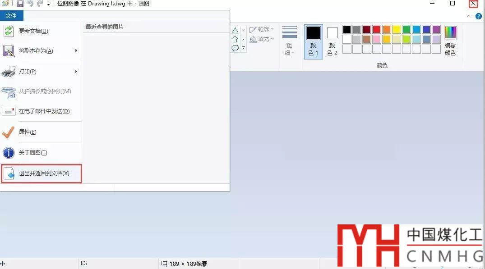Pick the purple color swatch

tap(436, 29)
